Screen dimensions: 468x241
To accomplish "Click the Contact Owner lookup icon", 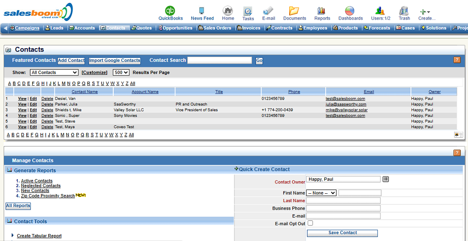I will pos(386,179).
